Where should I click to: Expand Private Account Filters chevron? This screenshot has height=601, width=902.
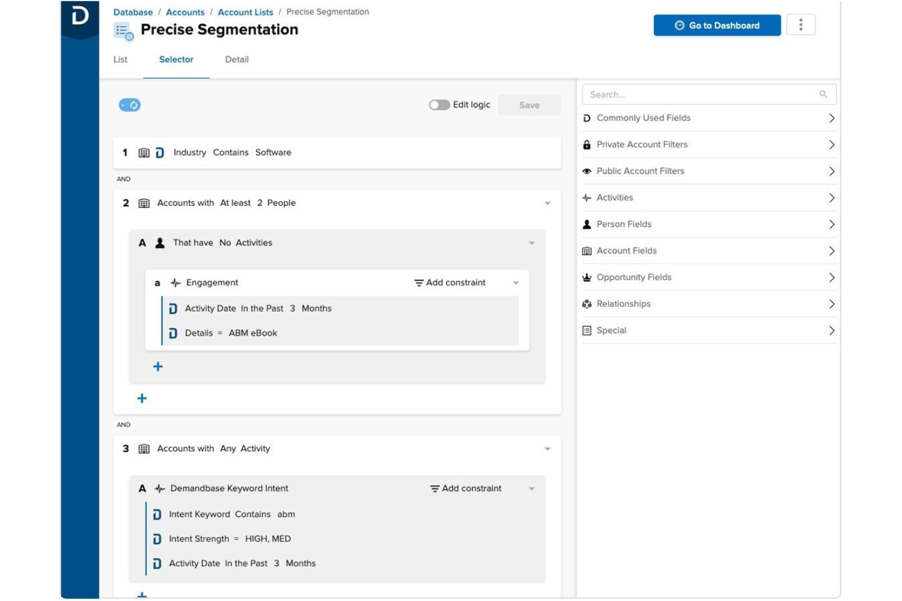(x=831, y=145)
